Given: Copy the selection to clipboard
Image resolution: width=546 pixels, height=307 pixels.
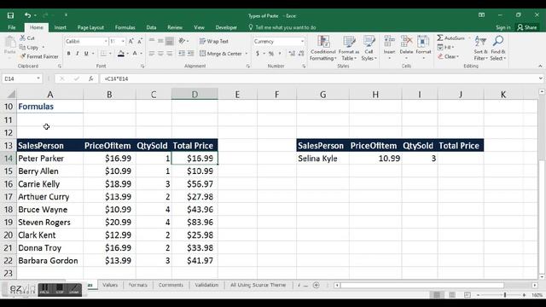Looking at the screenshot, I should pos(29,47).
